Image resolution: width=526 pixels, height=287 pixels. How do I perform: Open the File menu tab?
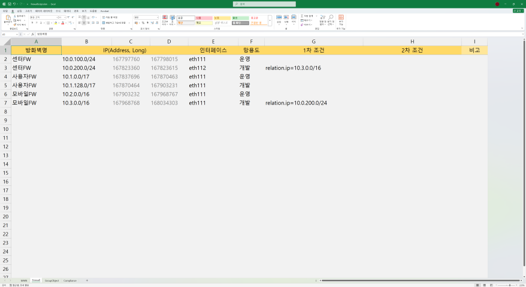5,11
